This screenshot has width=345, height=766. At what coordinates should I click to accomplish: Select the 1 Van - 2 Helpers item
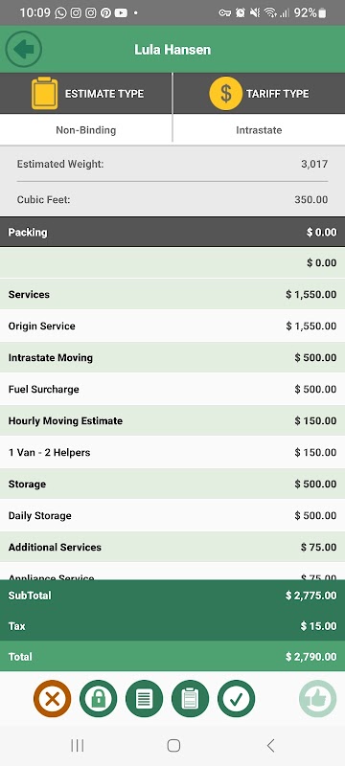pos(172,452)
